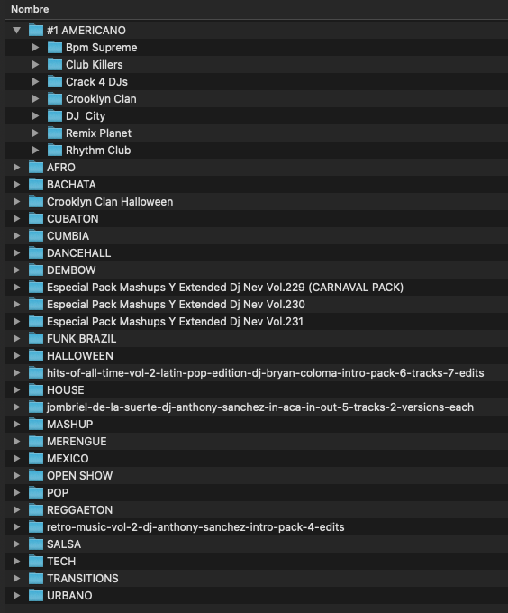This screenshot has width=508, height=613.
Task: Click the BACHATA folder icon
Action: click(36, 184)
